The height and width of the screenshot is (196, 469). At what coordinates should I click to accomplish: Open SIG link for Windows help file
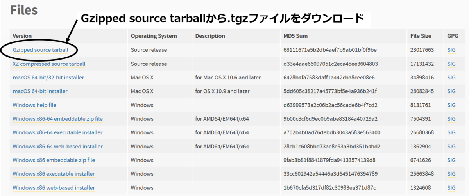pos(451,105)
